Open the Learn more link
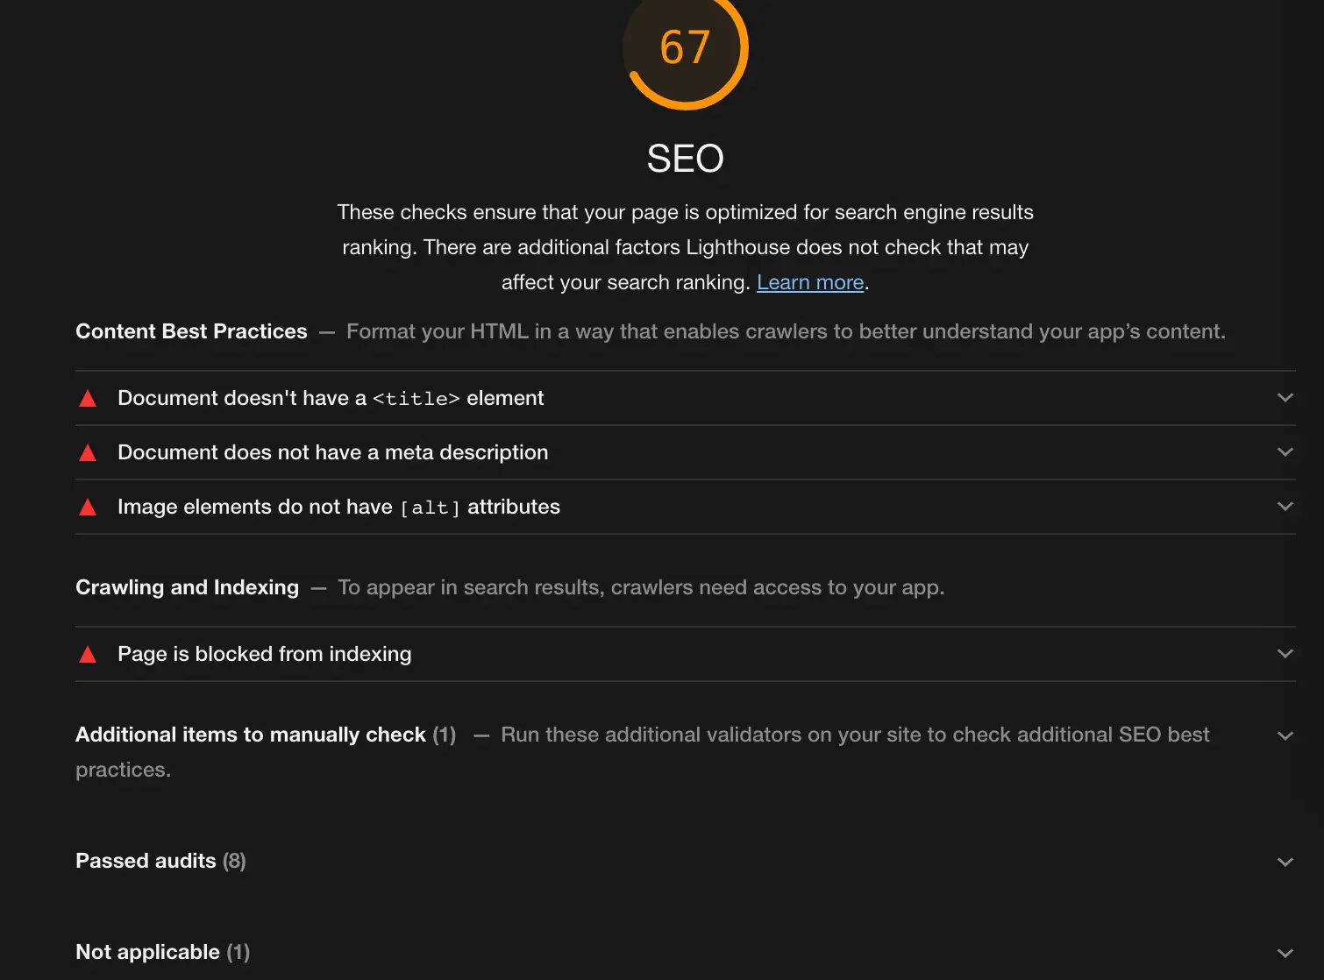1324x980 pixels. [810, 282]
